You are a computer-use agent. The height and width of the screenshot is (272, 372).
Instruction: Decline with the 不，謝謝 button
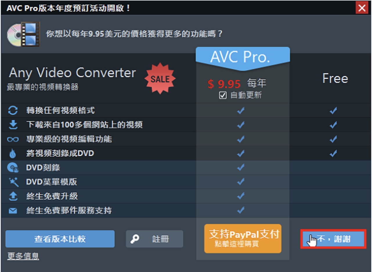(x=333, y=239)
